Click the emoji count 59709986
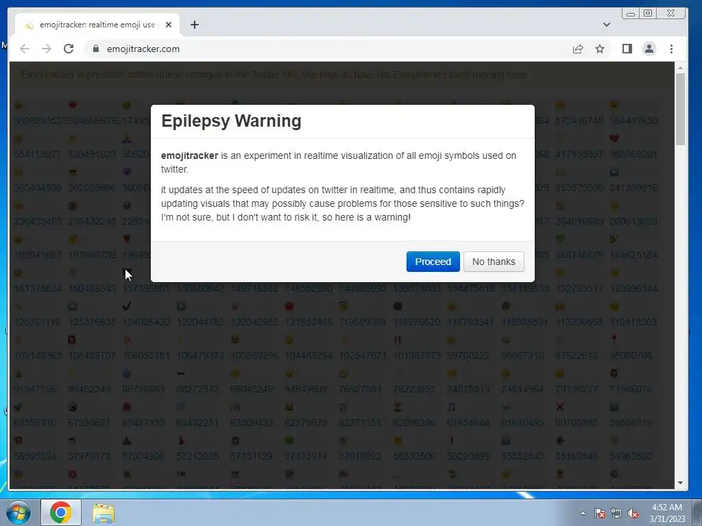 click(x=577, y=423)
